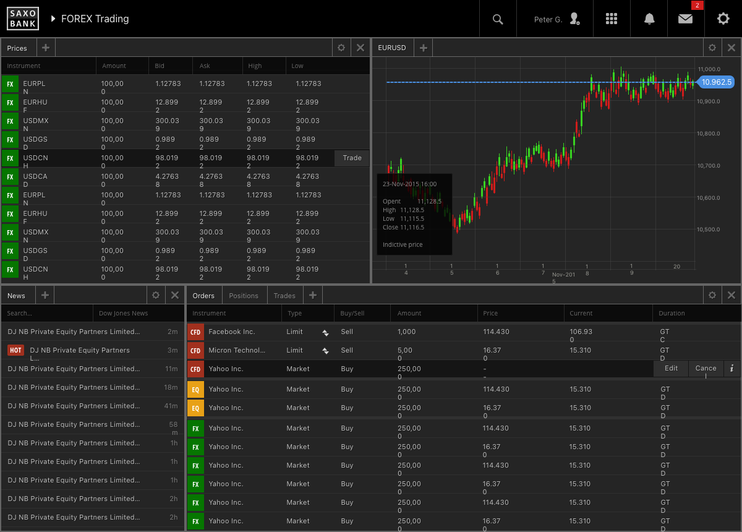
Task: Open Peter G. account menu
Action: tap(556, 19)
